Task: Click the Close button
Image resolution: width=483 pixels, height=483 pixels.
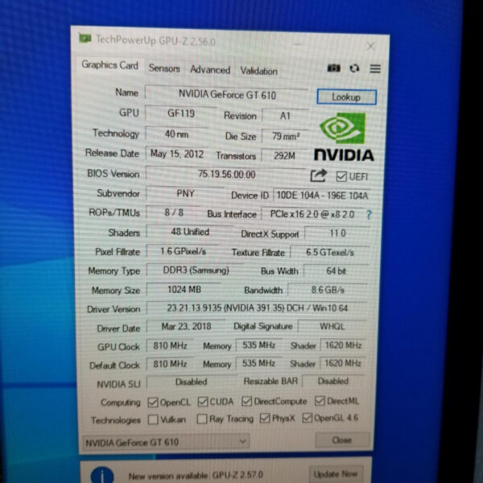Action: (x=342, y=440)
